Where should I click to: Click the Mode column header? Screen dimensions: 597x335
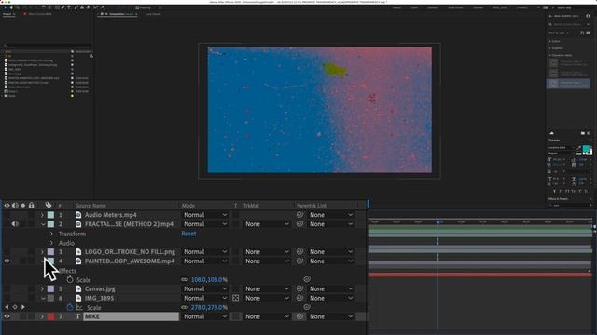point(188,206)
